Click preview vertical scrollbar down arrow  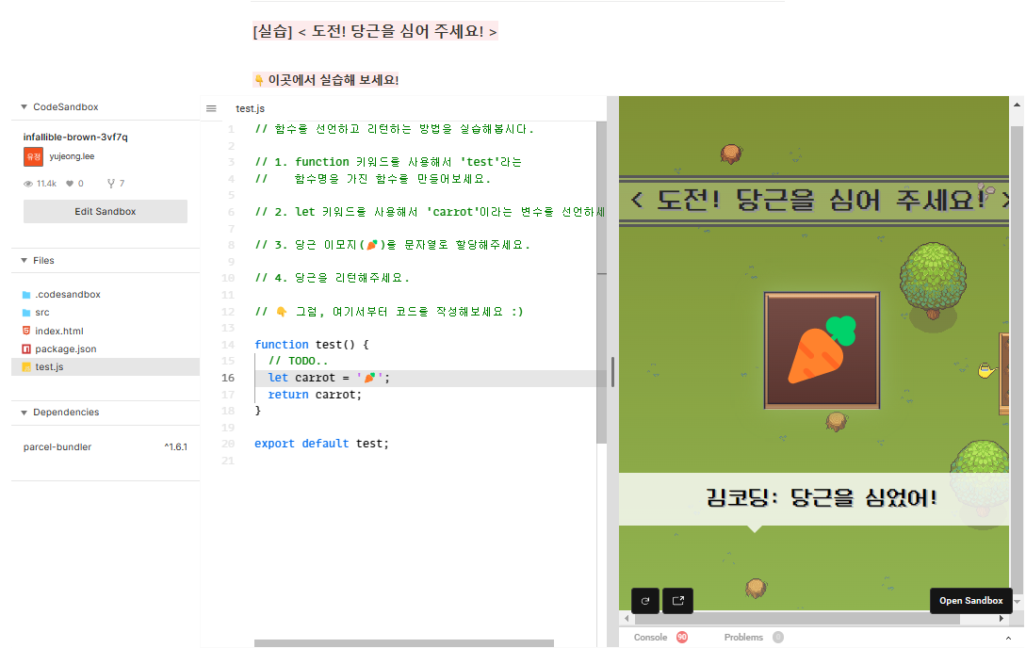click(x=1017, y=601)
